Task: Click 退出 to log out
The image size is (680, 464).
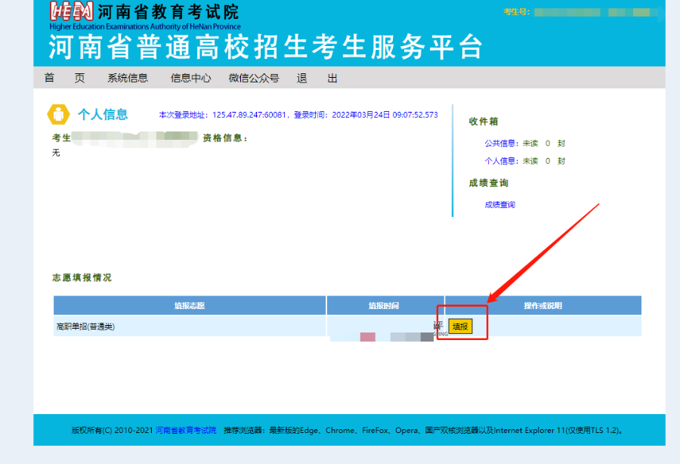Action: (317, 78)
